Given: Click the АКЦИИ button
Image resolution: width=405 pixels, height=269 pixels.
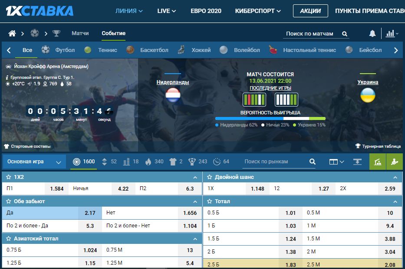Looking at the screenshot, I should [x=310, y=11].
